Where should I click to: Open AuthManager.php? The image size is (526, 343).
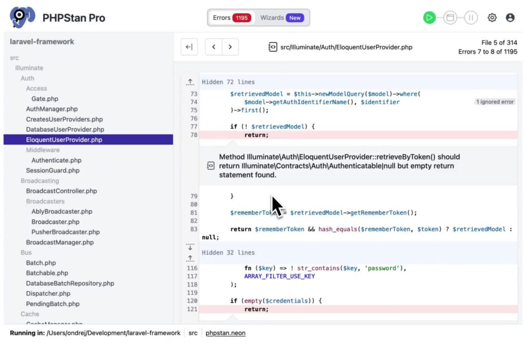[52, 109]
